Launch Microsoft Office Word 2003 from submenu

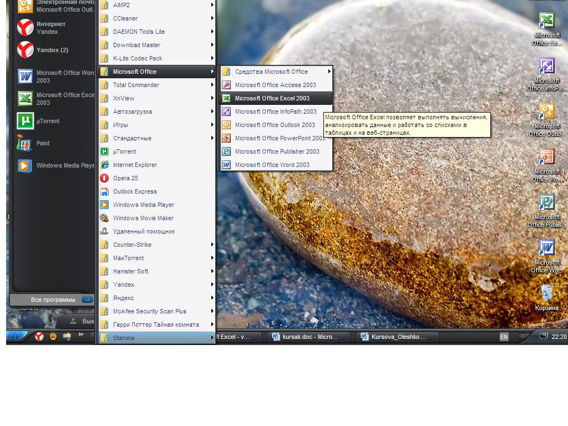point(275,165)
